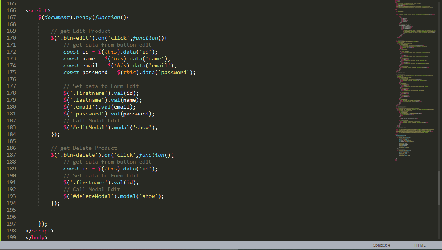Viewport: 442px width, 250px height.
Task: Click the '#editModal' selector string
Action: [88, 128]
